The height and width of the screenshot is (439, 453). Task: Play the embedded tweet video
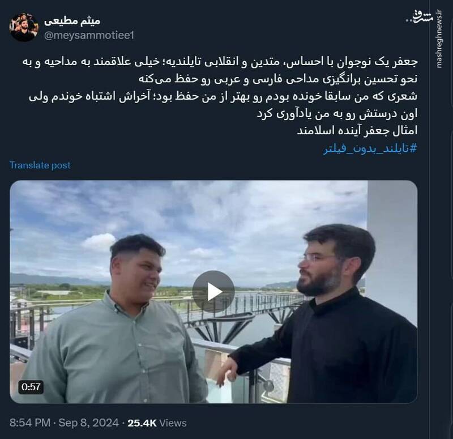213,292
